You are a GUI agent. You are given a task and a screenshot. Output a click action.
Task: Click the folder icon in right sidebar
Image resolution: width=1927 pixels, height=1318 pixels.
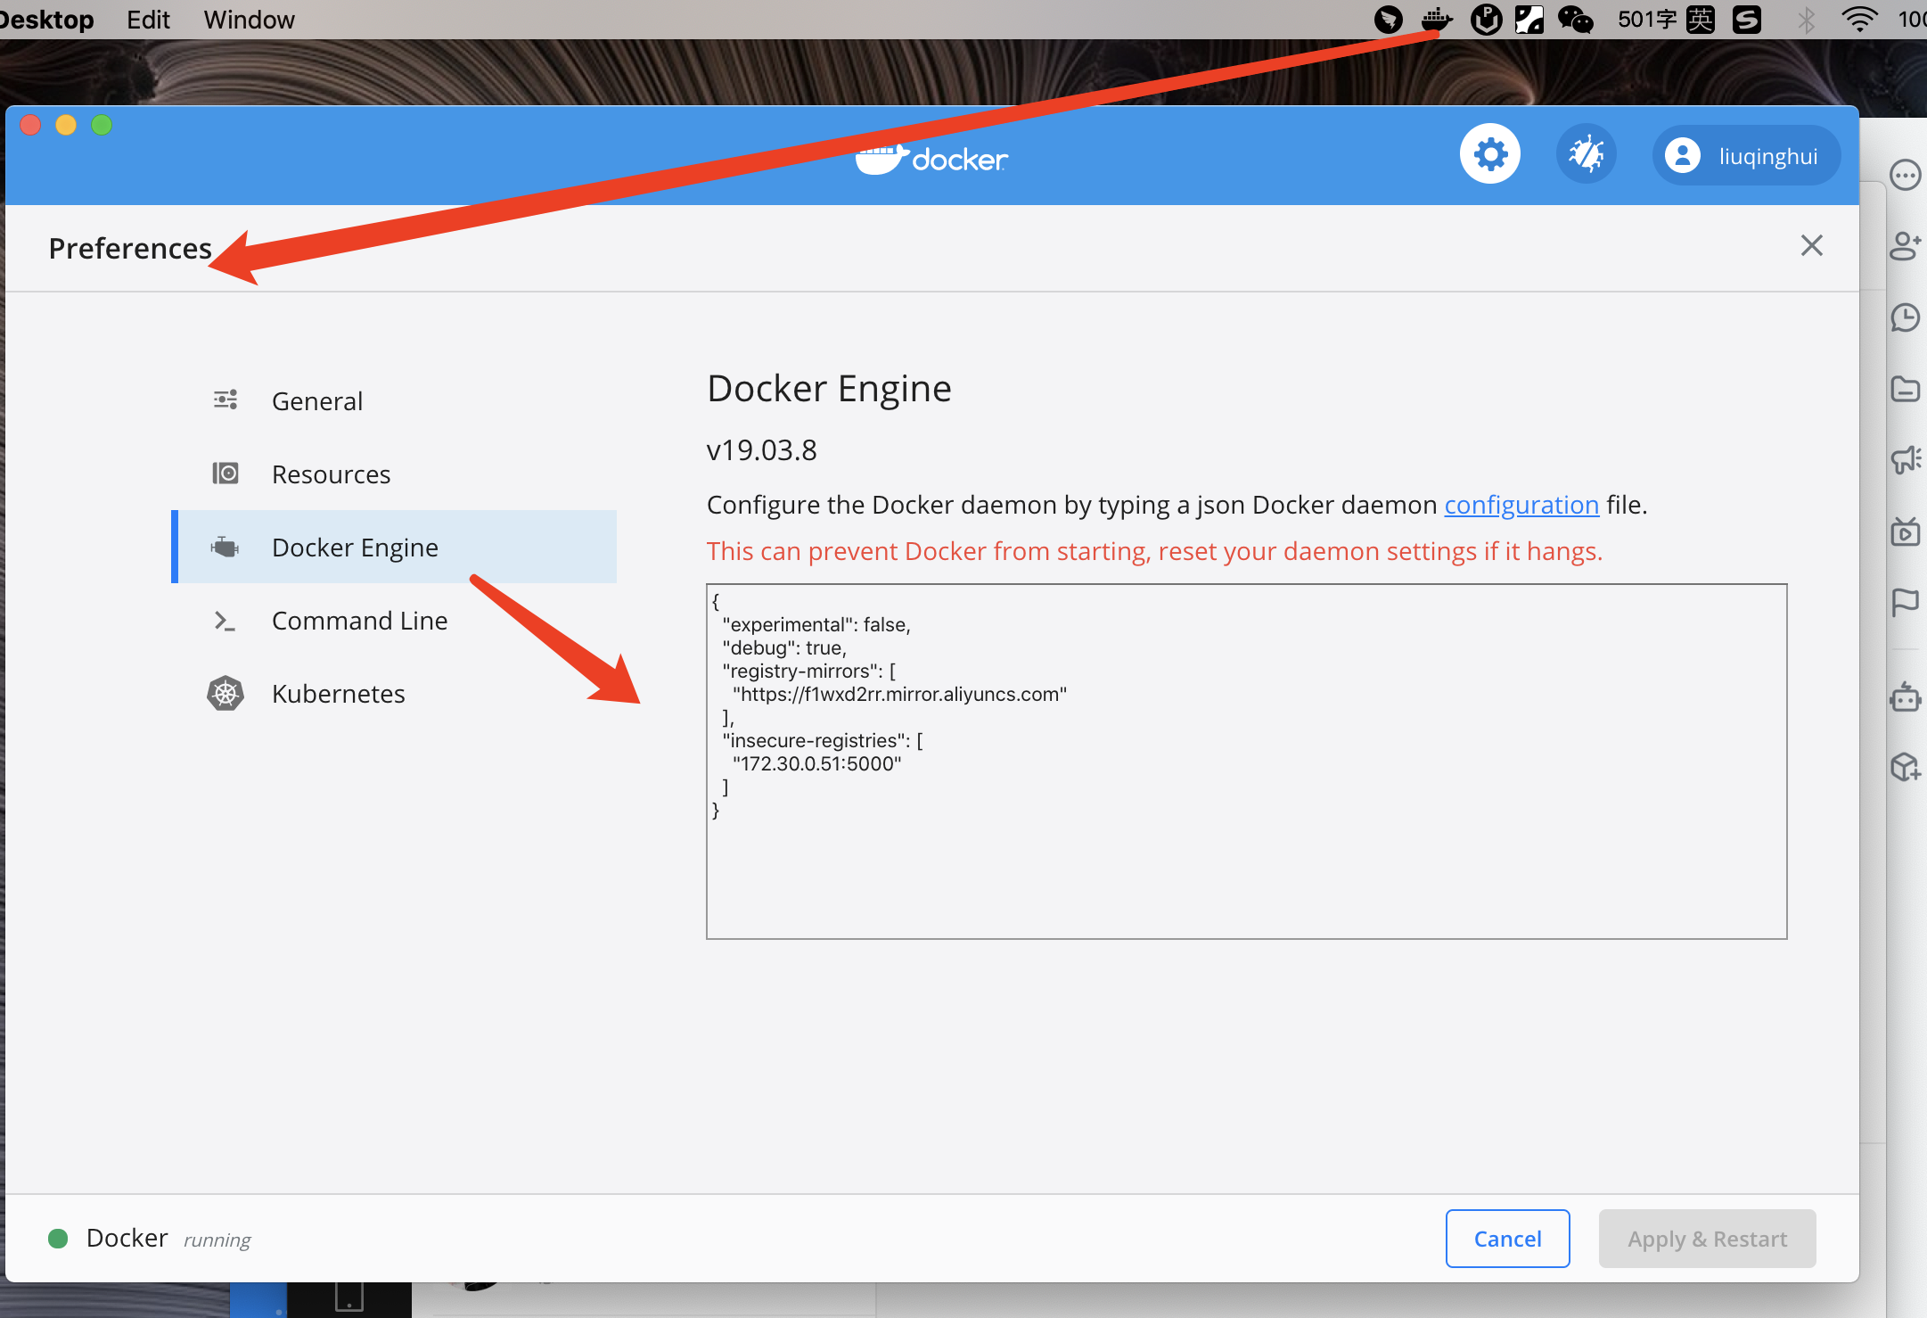coord(1906,389)
